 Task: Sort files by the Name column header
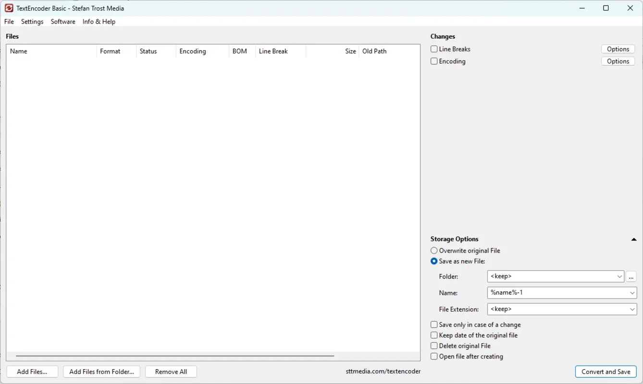pyautogui.click(x=51, y=51)
